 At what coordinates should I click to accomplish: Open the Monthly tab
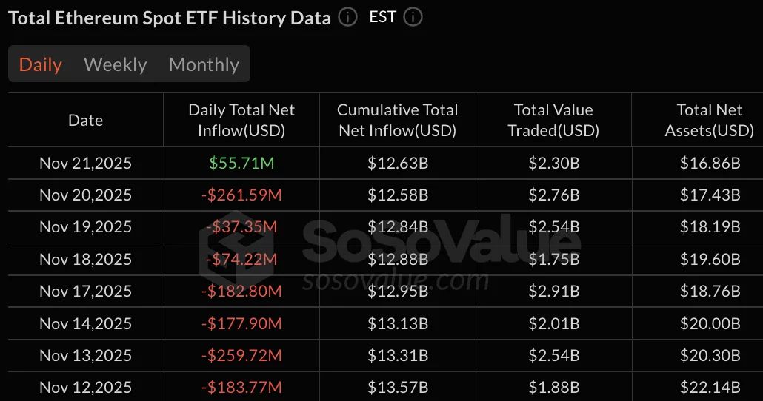(204, 64)
